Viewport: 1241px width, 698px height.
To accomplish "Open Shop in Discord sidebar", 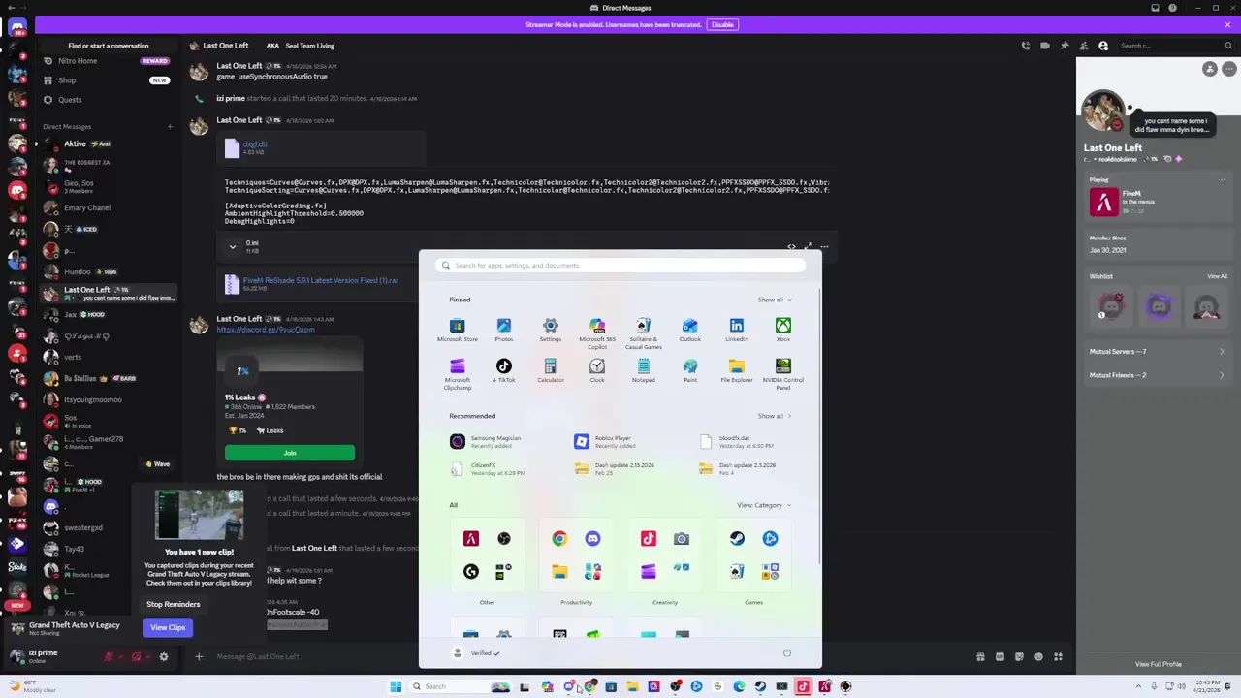I will [x=107, y=80].
